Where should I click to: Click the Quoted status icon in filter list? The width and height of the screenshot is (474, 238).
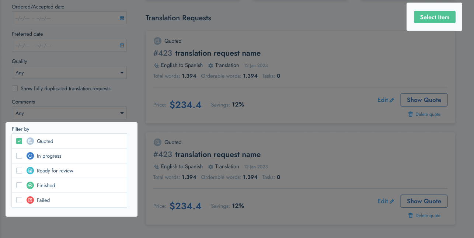click(30, 141)
